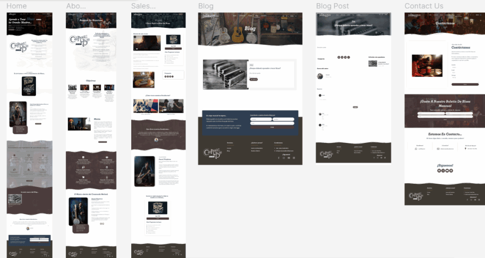Select the Home frame label
The width and height of the screenshot is (485, 258).
tap(17, 6)
